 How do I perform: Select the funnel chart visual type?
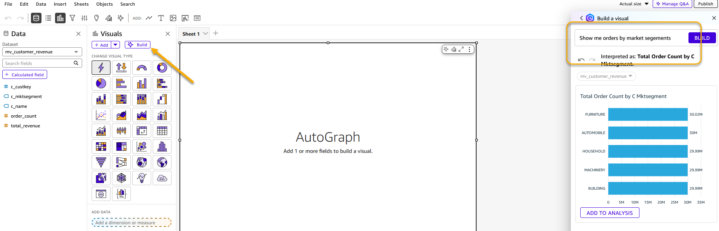(x=101, y=162)
